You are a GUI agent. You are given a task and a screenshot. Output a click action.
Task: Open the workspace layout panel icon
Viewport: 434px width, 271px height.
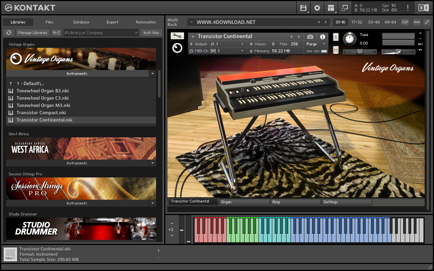331,8
